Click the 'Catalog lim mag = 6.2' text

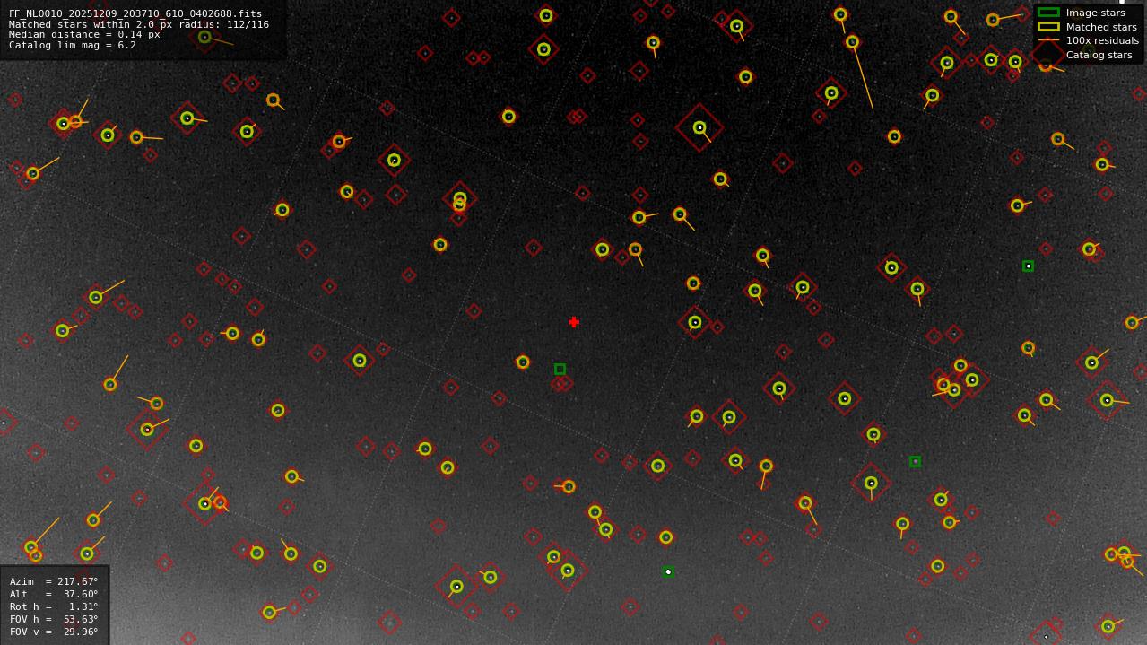tap(73, 45)
